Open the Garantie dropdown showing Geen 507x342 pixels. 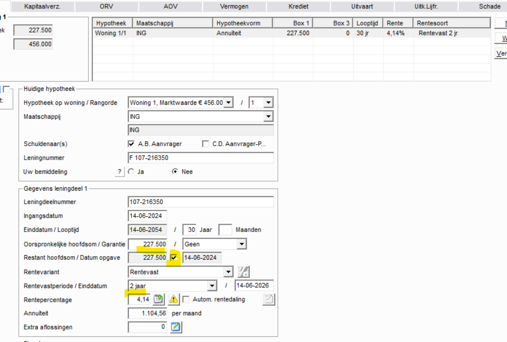pos(242,244)
